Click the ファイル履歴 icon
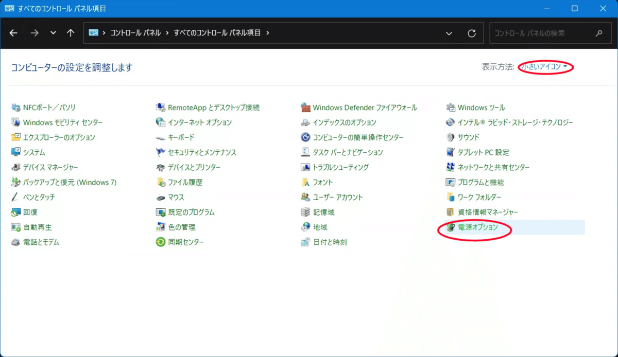618x357 pixels. tap(160, 182)
